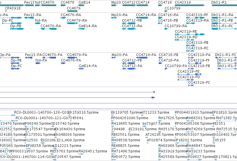Click the CG42319-PE protein label
The height and width of the screenshot is (161, 237).
tap(189, 71)
